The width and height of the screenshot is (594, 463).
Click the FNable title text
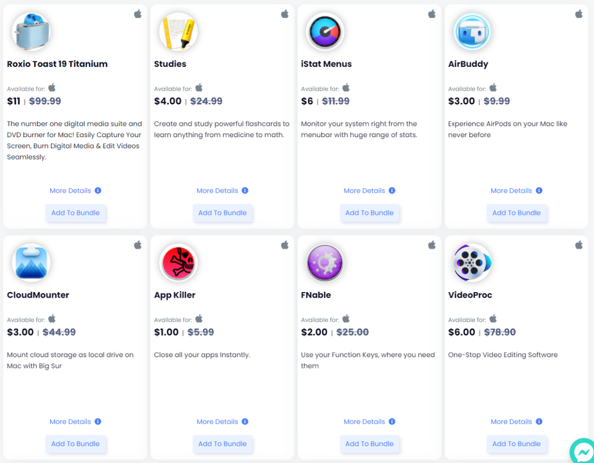(316, 295)
